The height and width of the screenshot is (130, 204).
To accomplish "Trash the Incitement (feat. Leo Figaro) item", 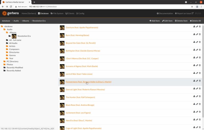I will [200, 112].
